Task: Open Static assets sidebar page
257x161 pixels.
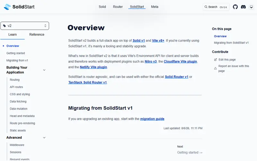Action: (x=18, y=130)
